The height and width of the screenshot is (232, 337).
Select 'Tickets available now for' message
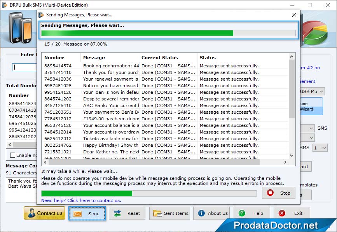pyautogui.click(x=111, y=139)
